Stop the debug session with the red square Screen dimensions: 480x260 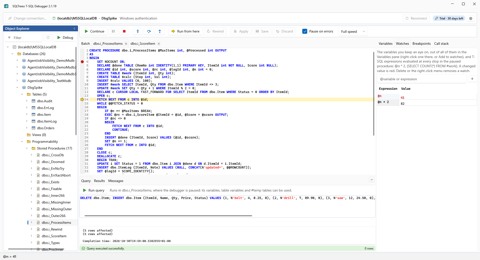[x=124, y=31]
